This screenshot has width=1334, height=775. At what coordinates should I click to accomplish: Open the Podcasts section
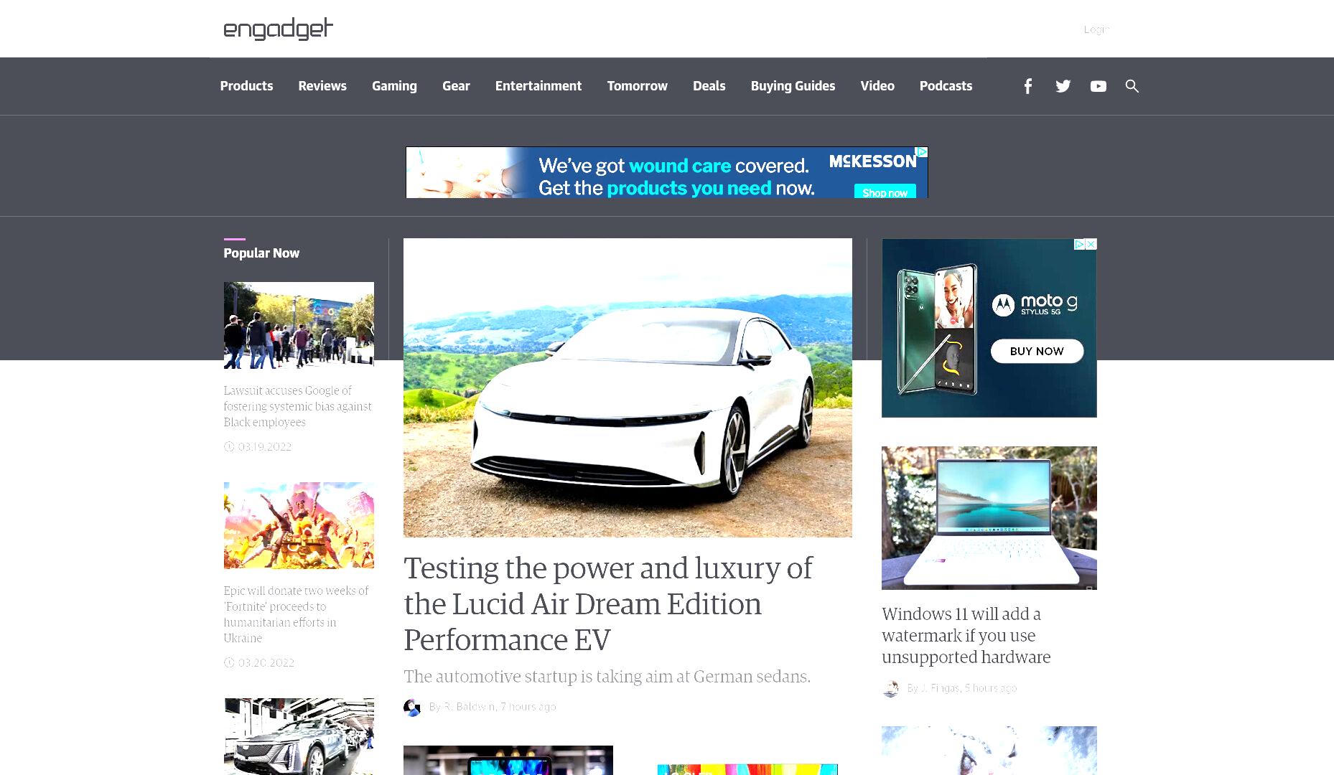click(x=946, y=86)
